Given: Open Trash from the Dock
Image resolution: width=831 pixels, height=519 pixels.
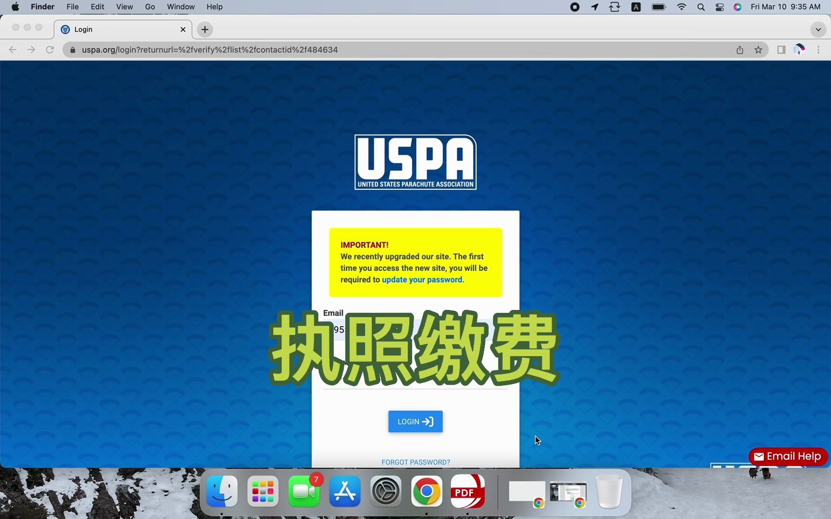Looking at the screenshot, I should pyautogui.click(x=609, y=492).
